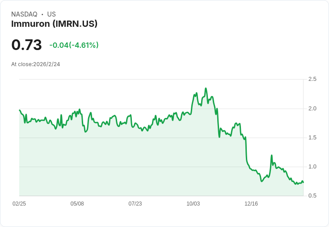Click the 02/25 date on x-axis

pos(19,204)
